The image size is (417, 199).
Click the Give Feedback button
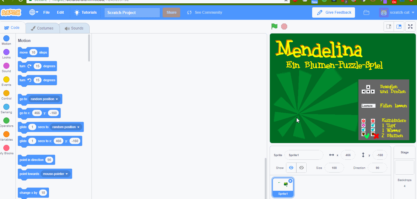click(x=333, y=12)
